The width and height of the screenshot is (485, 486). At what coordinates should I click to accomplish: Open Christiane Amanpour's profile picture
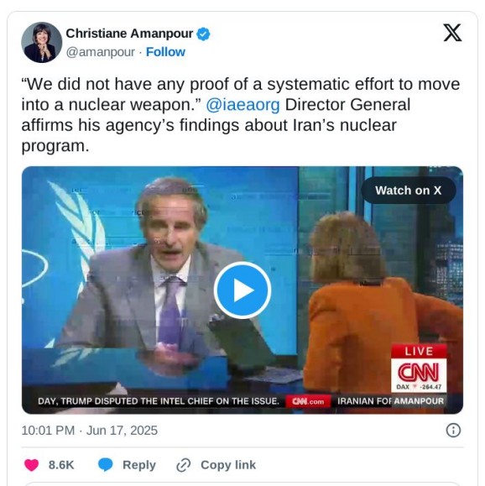coord(41,43)
